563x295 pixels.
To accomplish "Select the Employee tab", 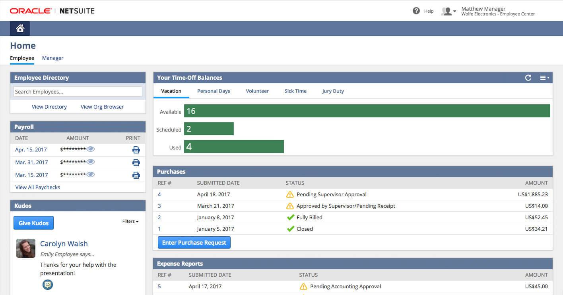I will [x=22, y=58].
